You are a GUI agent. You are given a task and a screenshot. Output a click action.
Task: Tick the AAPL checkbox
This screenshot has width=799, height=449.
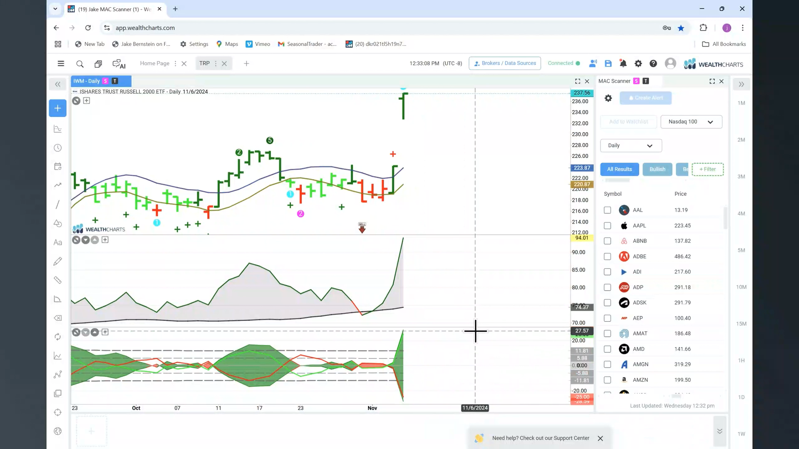607,226
